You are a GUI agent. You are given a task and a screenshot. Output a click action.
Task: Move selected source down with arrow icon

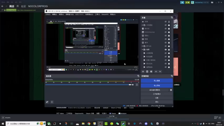[160, 72]
